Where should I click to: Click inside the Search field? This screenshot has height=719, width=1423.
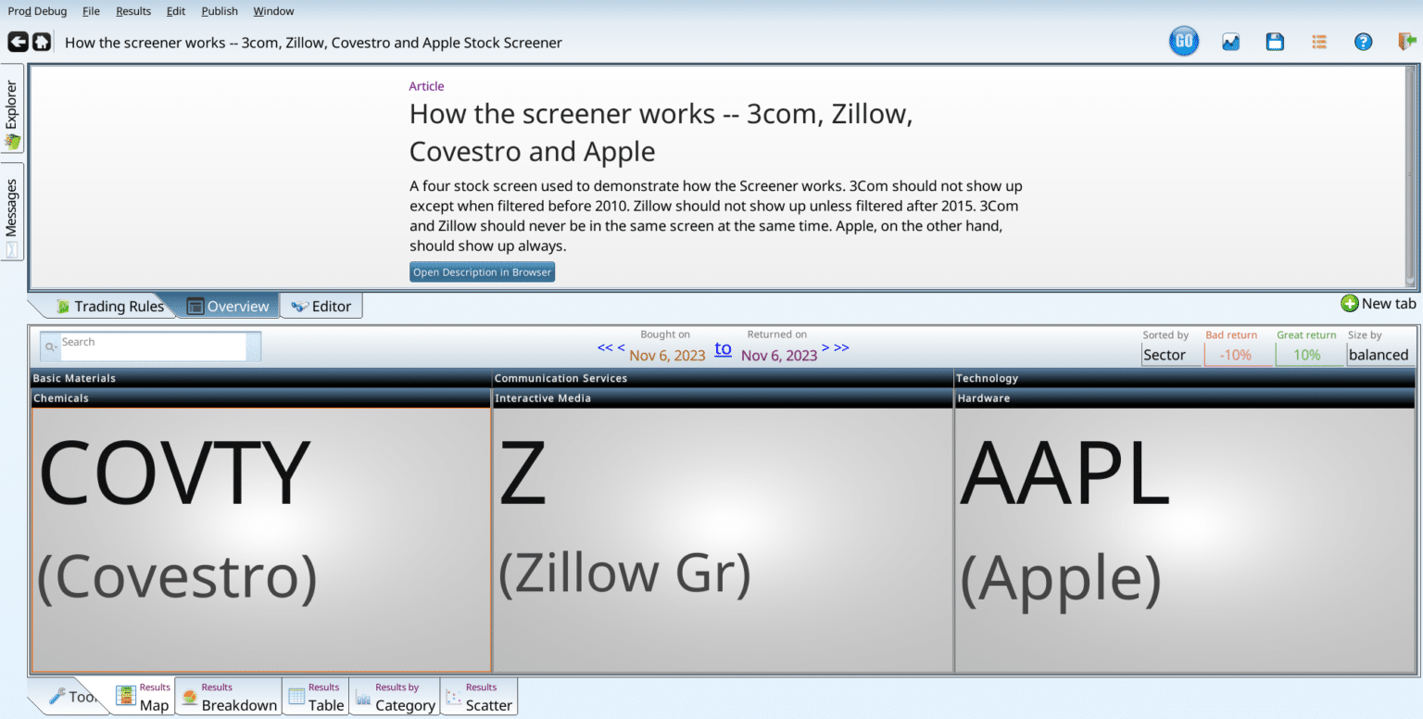pos(151,347)
